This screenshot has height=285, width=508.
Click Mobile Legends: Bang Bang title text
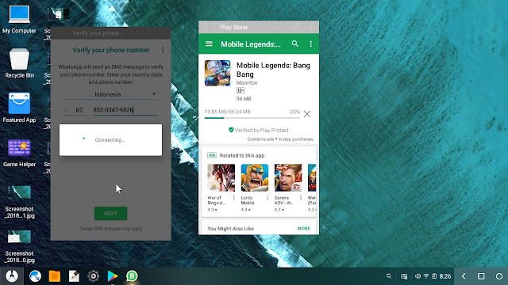point(273,70)
